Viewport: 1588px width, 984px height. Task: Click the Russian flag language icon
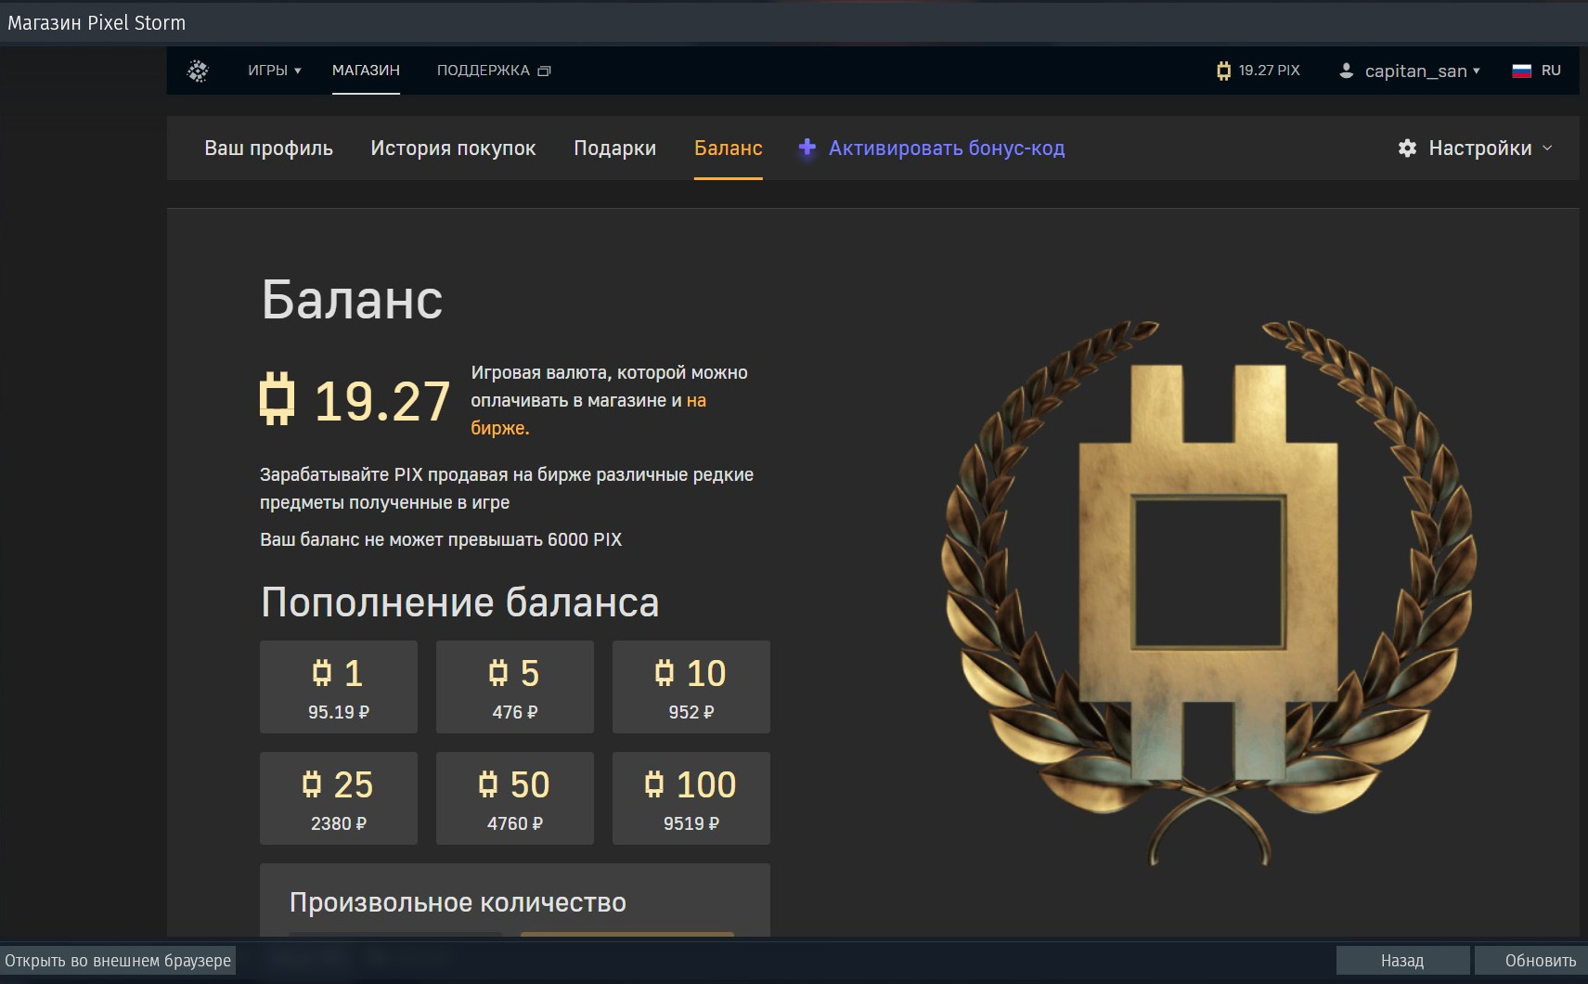pyautogui.click(x=1521, y=71)
